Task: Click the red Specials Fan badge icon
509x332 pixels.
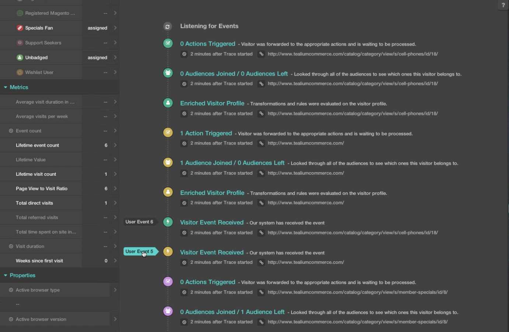Action: click(x=20, y=28)
